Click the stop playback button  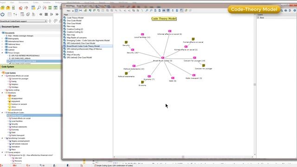click(x=46, y=14)
